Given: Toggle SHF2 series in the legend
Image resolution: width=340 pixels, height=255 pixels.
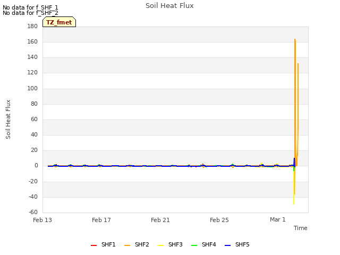Looking at the screenshot, I should pyautogui.click(x=137, y=245).
